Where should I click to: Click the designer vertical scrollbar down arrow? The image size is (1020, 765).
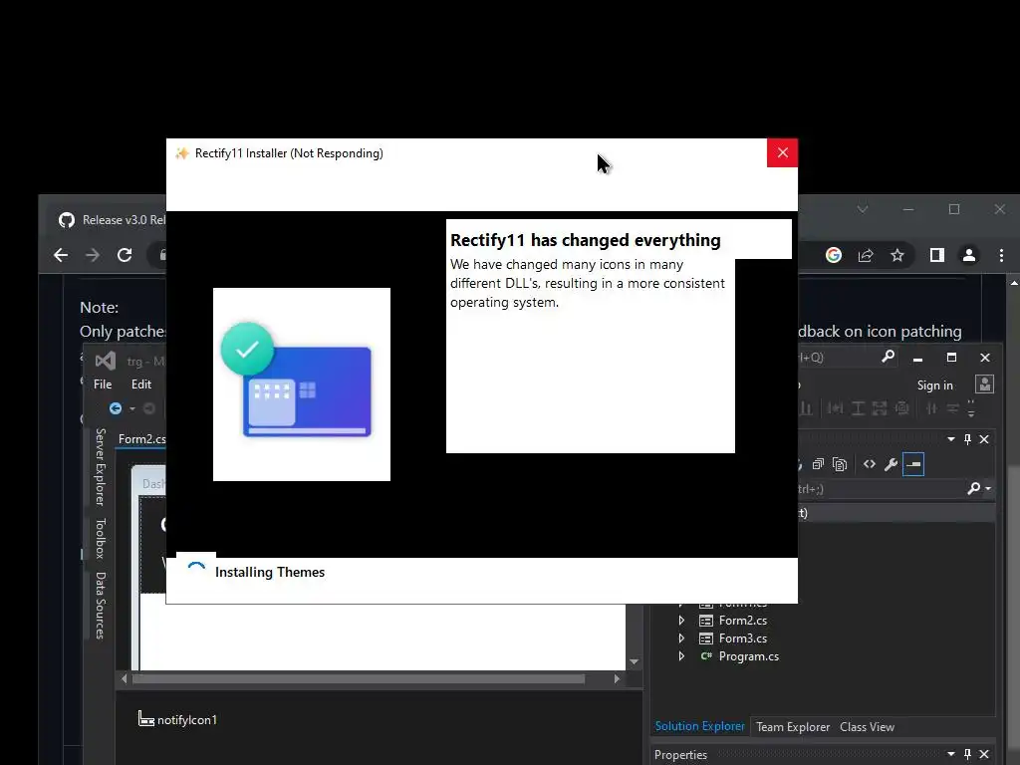635,662
